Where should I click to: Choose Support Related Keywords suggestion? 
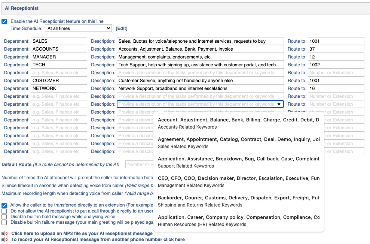click(238, 162)
